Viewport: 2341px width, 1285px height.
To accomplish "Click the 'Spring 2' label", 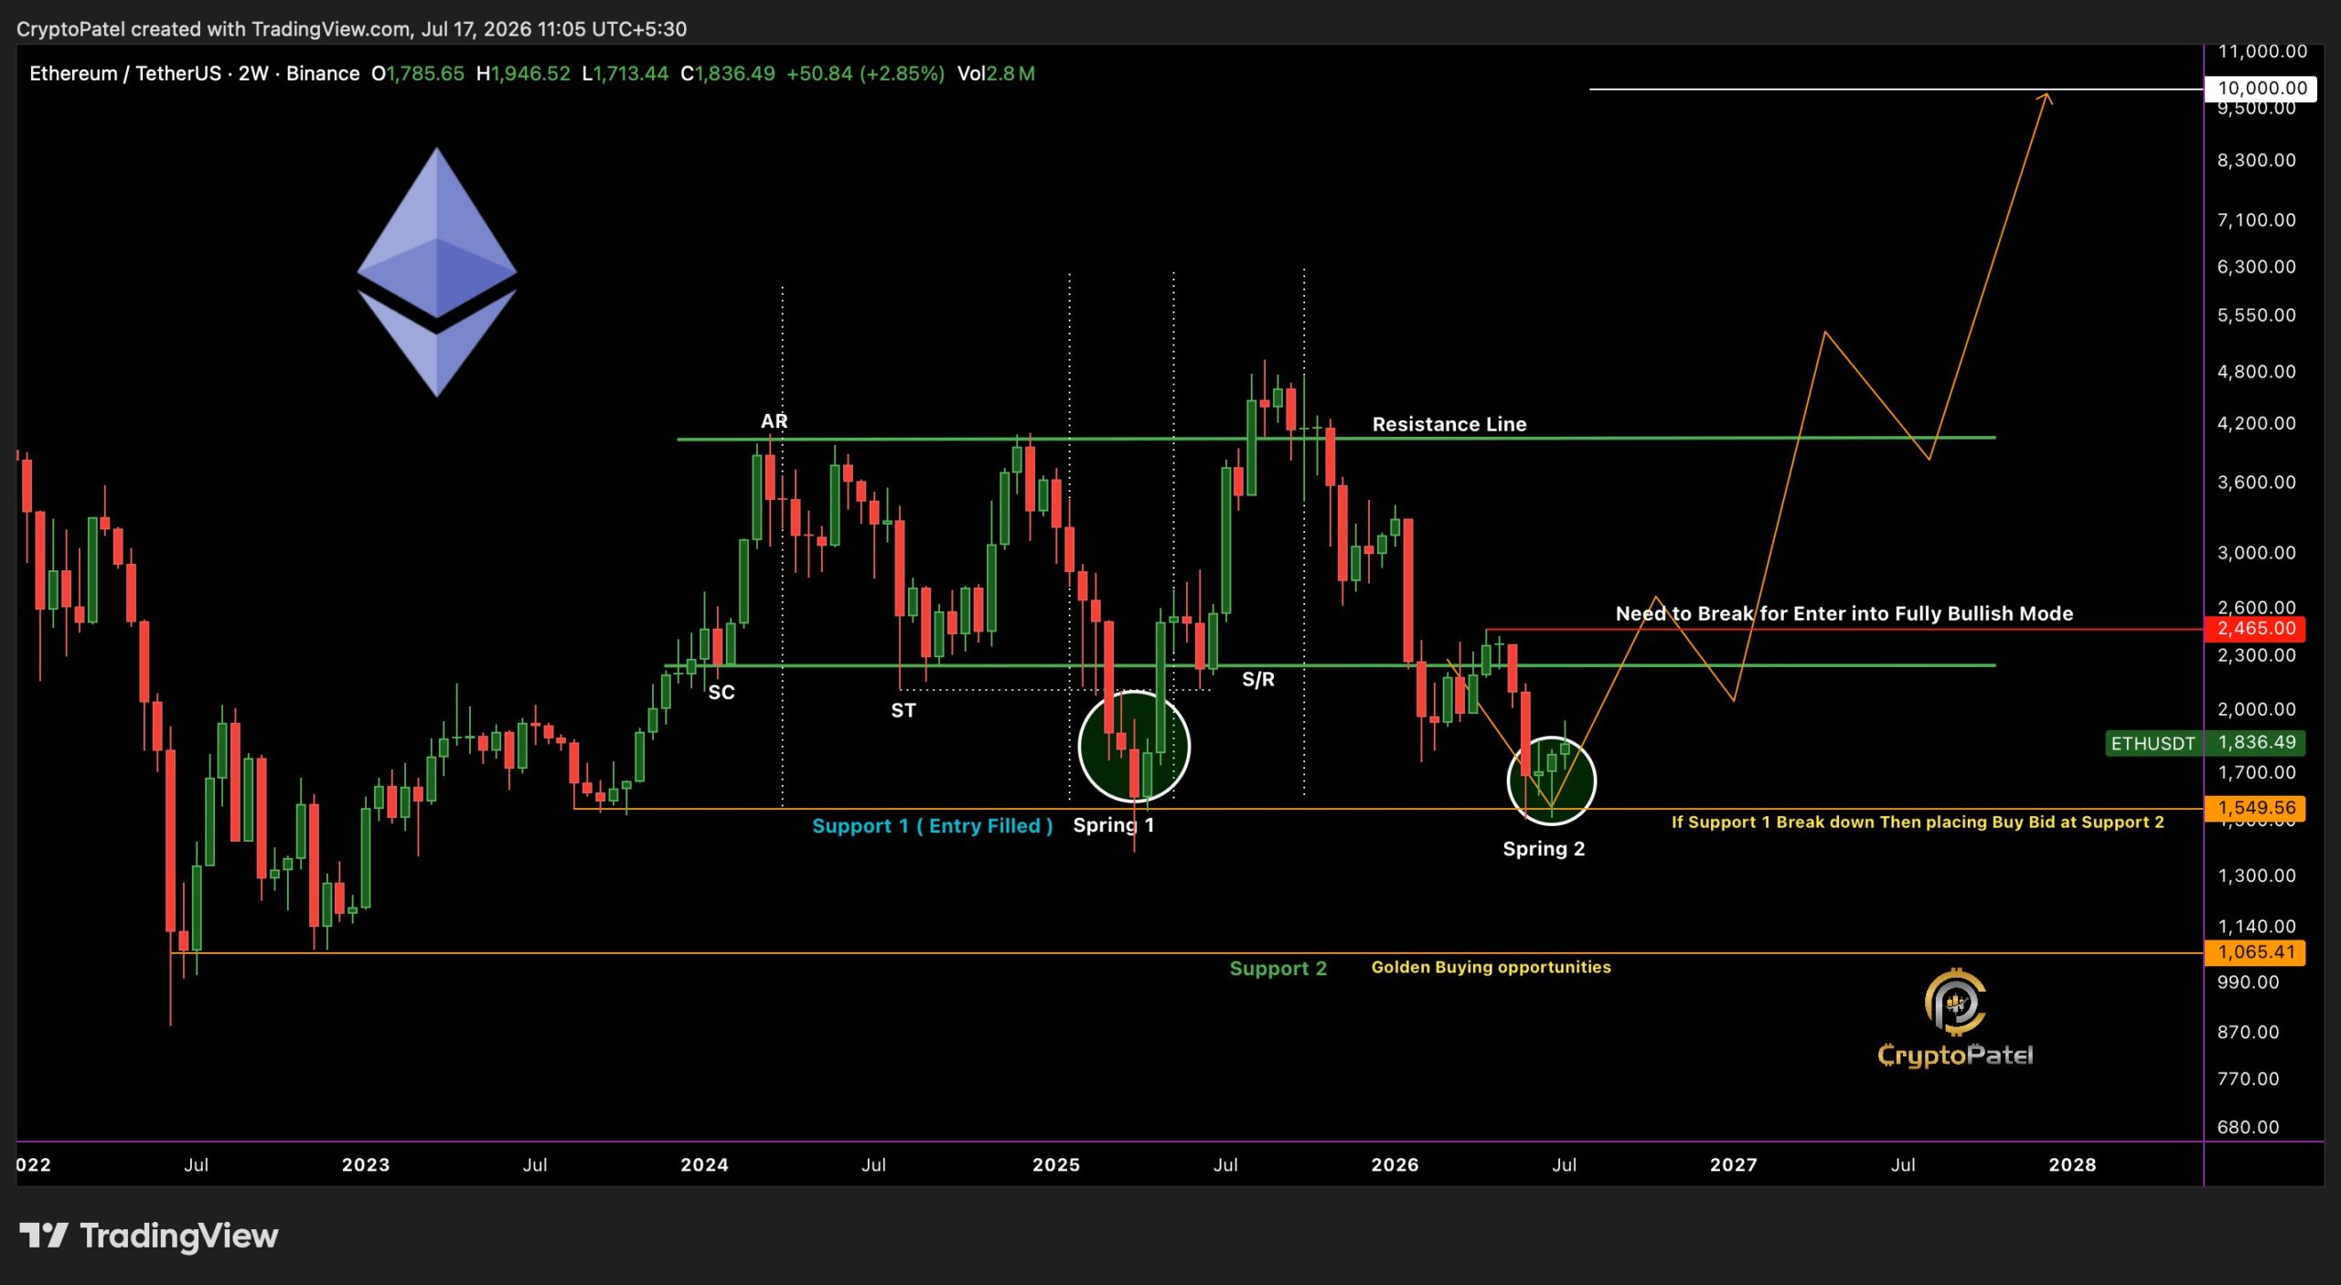I will pyautogui.click(x=1544, y=848).
